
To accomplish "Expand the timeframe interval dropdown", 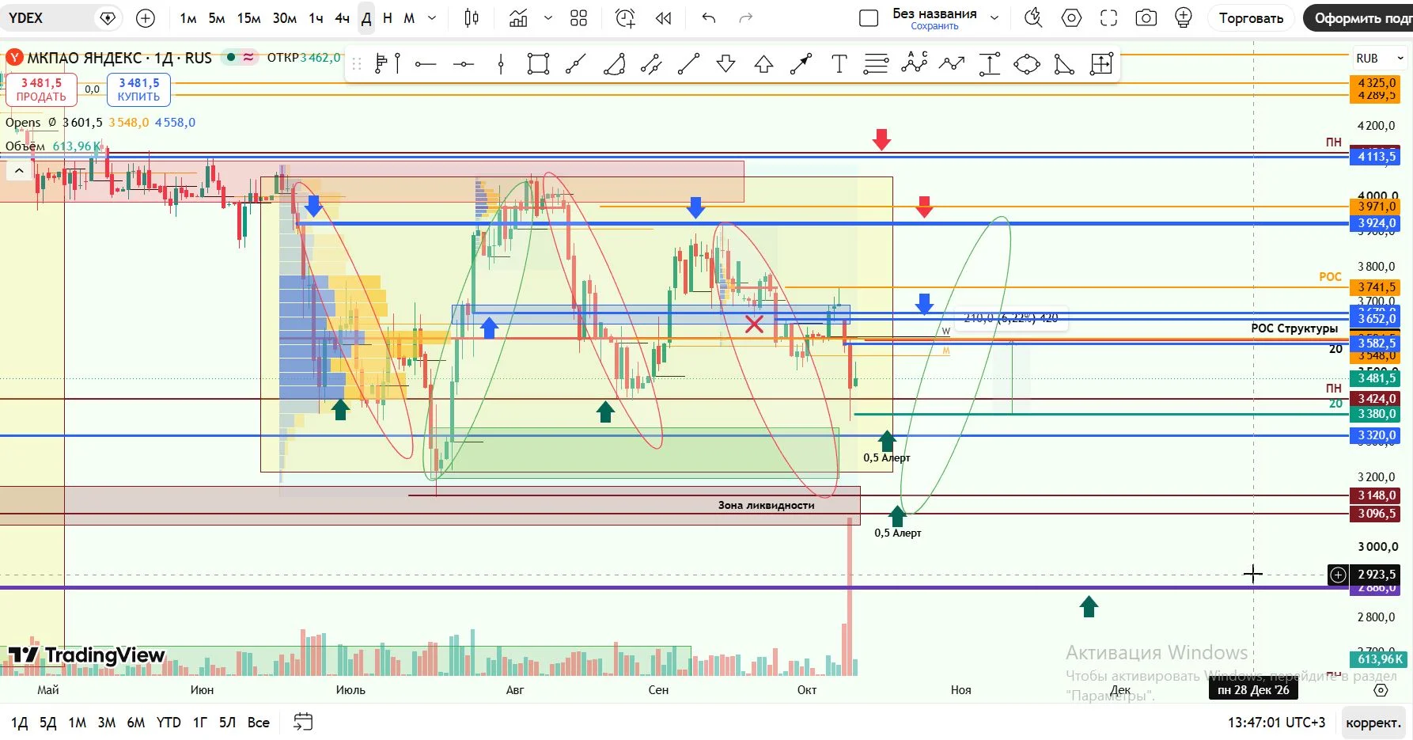I will pyautogui.click(x=432, y=18).
